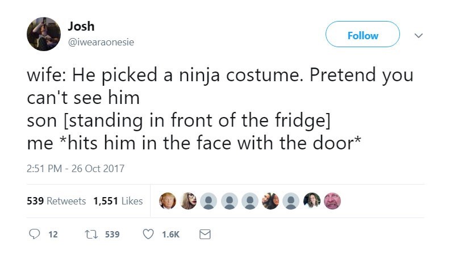Click the gray default avatar right of the couple photo
Image resolution: width=450 pixels, height=259 pixels.
pyautogui.click(x=291, y=201)
